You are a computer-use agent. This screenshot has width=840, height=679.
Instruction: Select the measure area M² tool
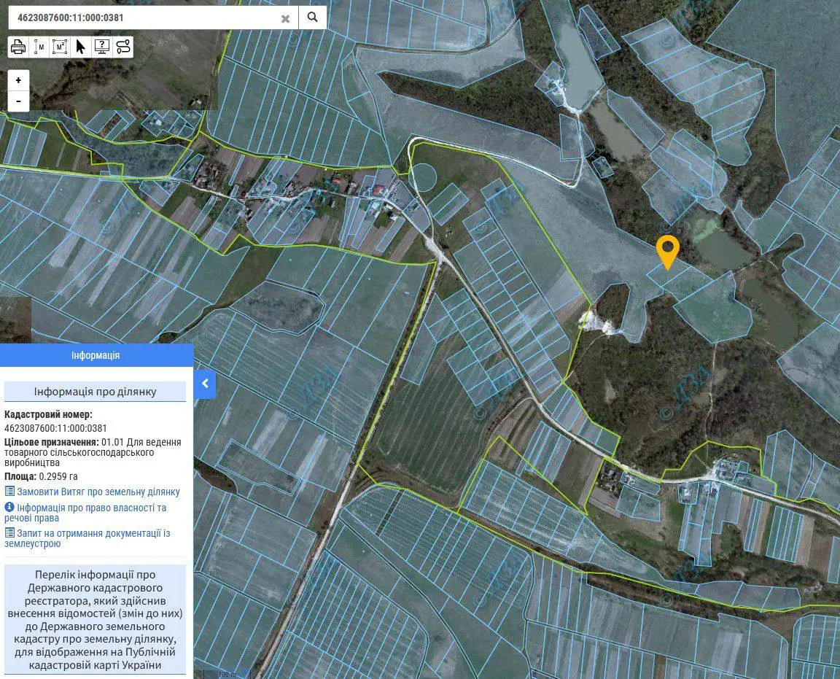60,47
